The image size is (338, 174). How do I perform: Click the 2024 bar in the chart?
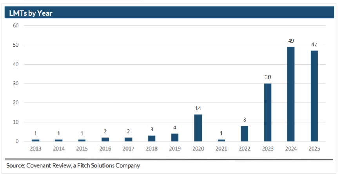click(291, 94)
